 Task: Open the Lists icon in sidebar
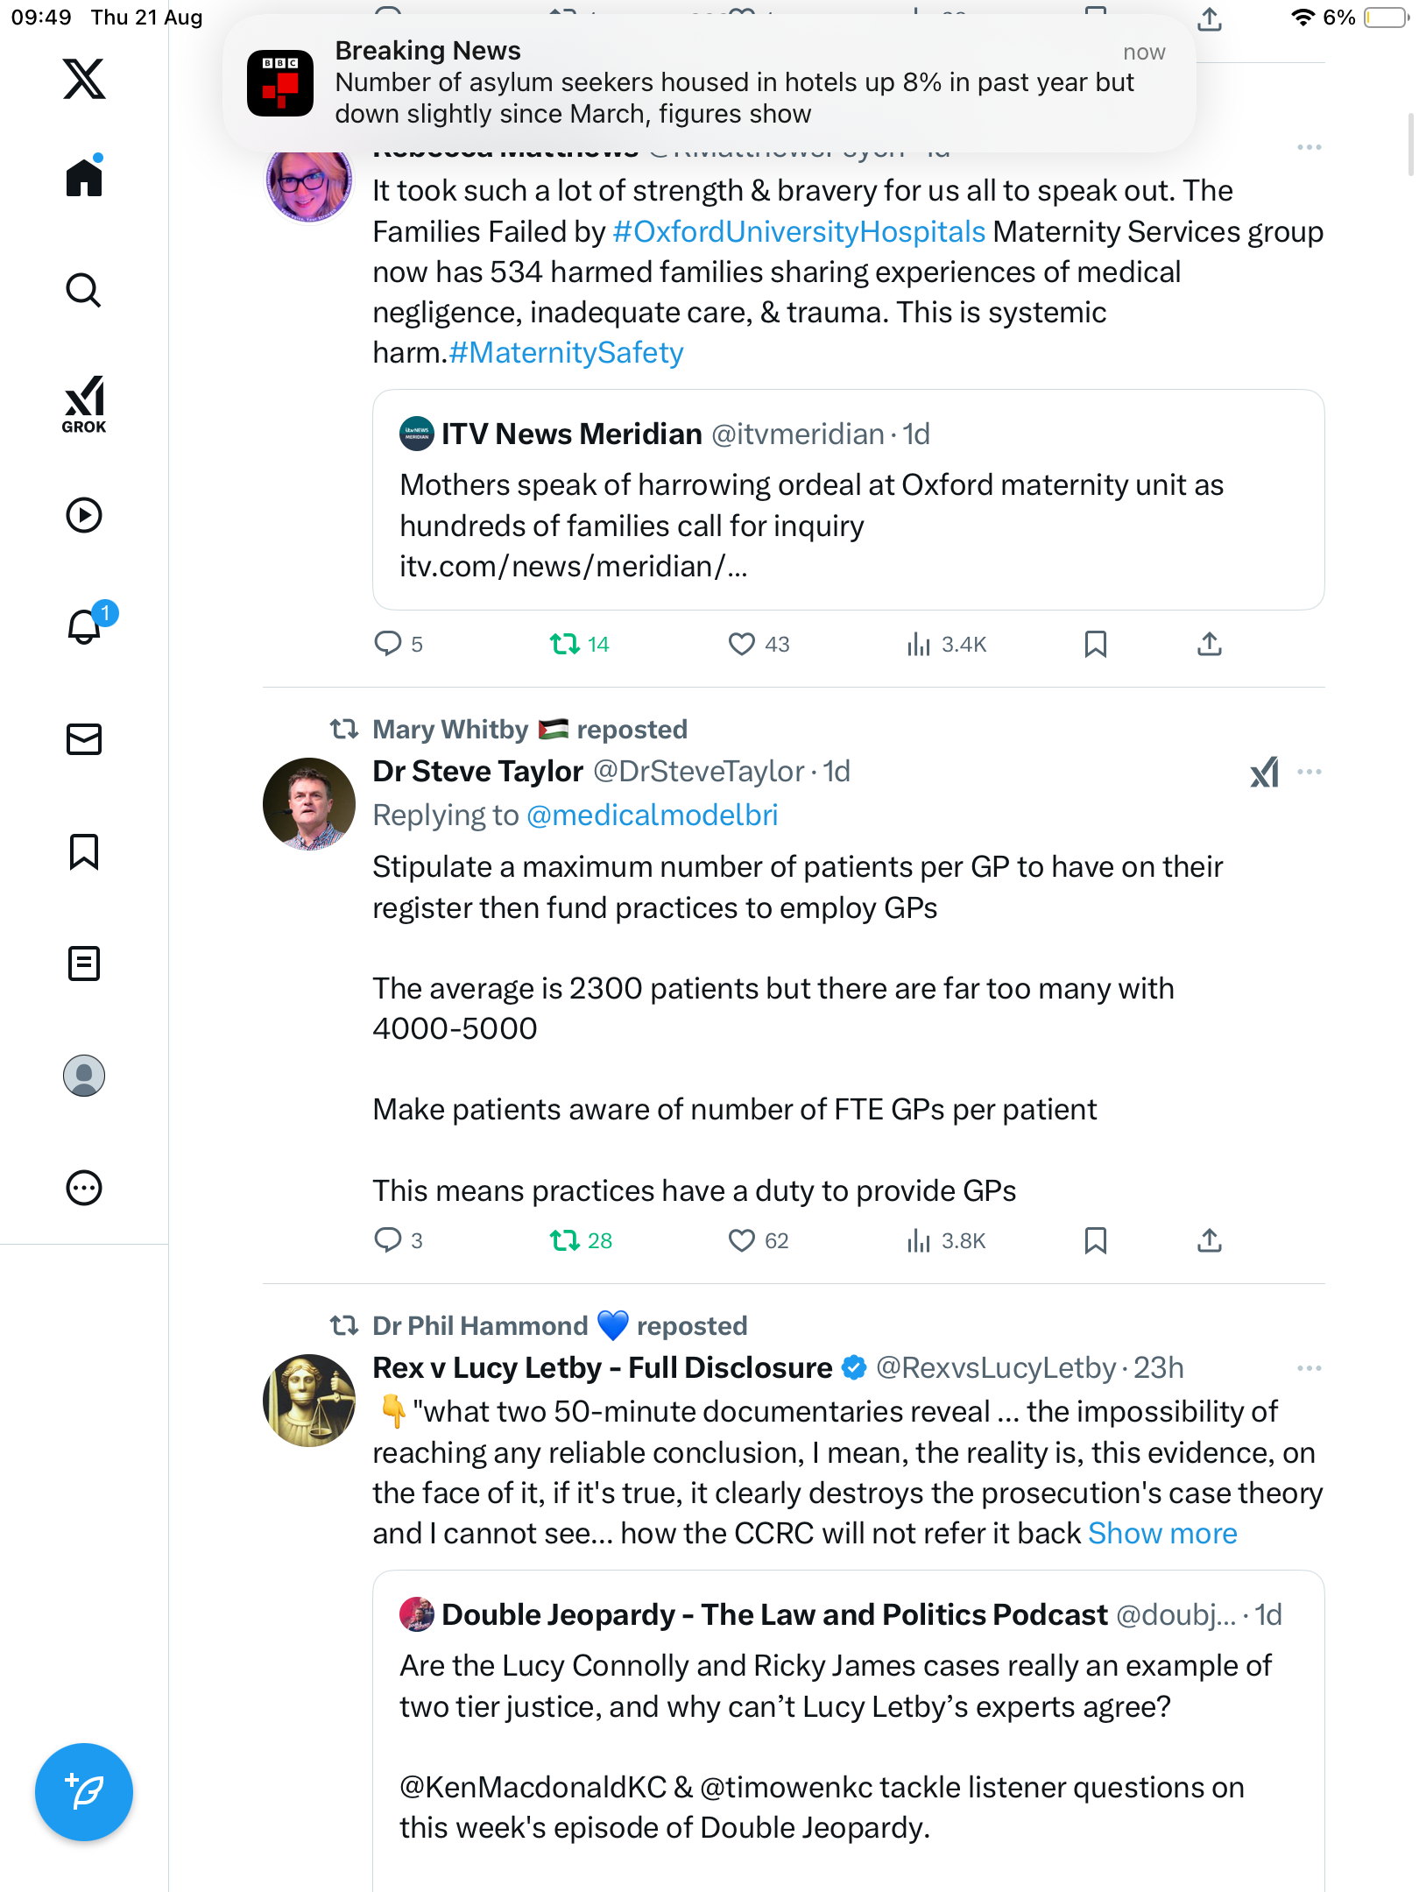(84, 964)
